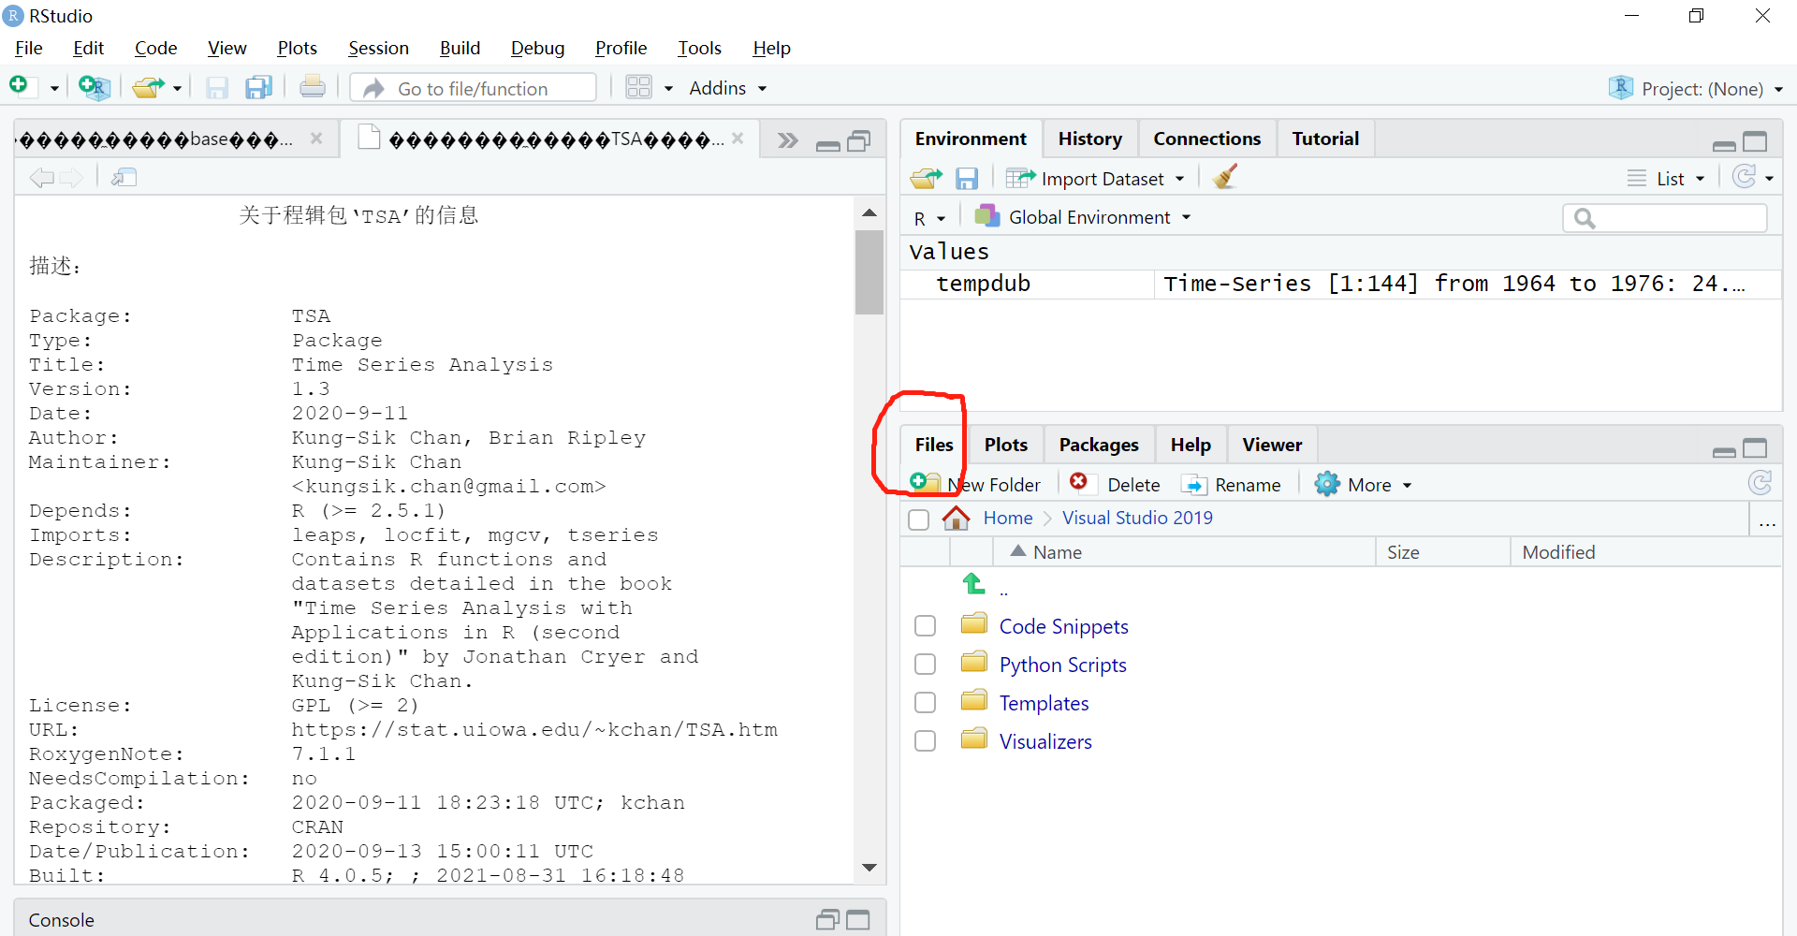Image resolution: width=1797 pixels, height=936 pixels.
Task: Open the Addins dropdown
Action: pyautogui.click(x=728, y=88)
